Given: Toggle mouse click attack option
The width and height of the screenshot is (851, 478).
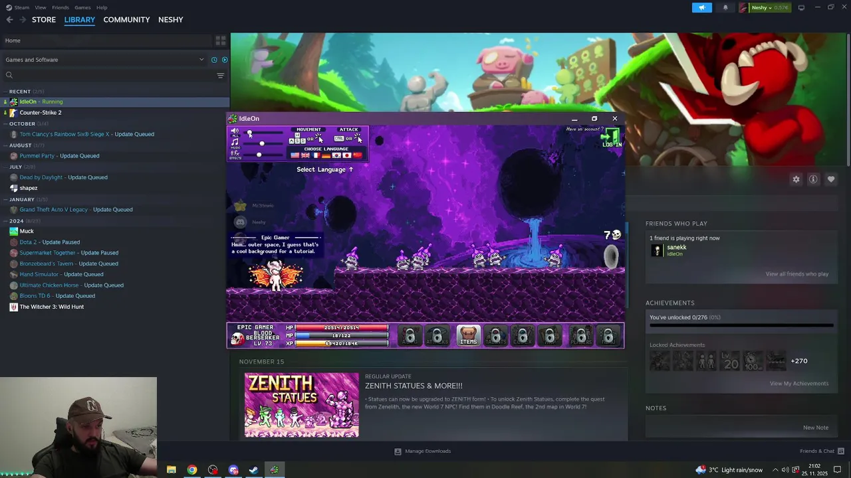Looking at the screenshot, I should click(358, 138).
